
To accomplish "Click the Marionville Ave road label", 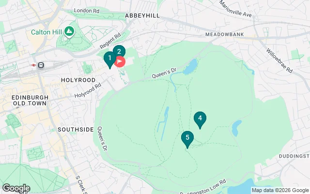I will 235,9.
